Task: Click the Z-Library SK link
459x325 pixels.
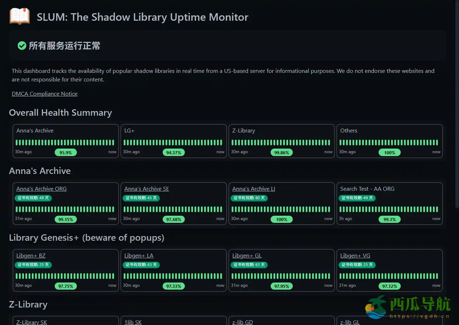Action: coord(32,322)
